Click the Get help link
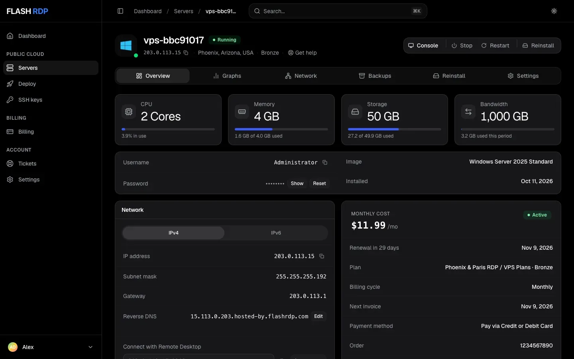The image size is (574, 359). click(303, 53)
